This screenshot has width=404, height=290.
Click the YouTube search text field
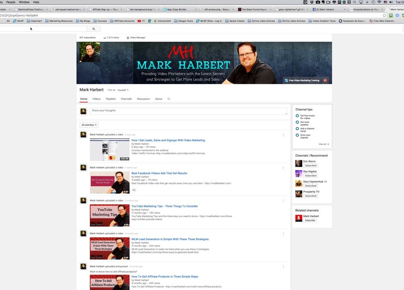pyautogui.click(x=43, y=29)
